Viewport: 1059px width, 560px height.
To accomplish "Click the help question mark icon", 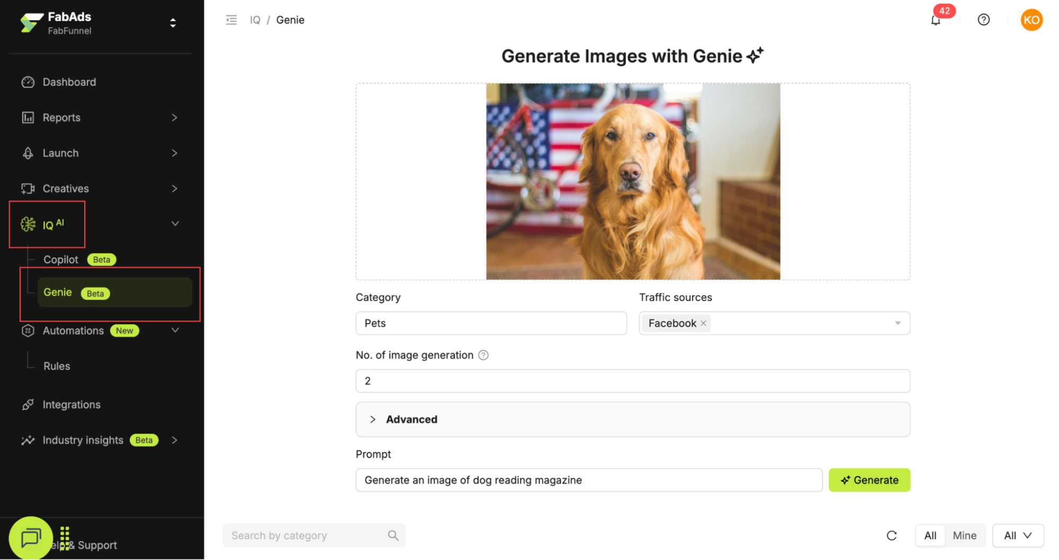I will (983, 20).
